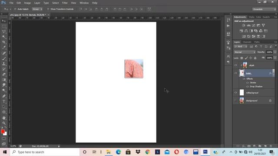Select the Clone Stamp tool
The width and height of the screenshot is (278, 156).
pyautogui.click(x=4, y=64)
